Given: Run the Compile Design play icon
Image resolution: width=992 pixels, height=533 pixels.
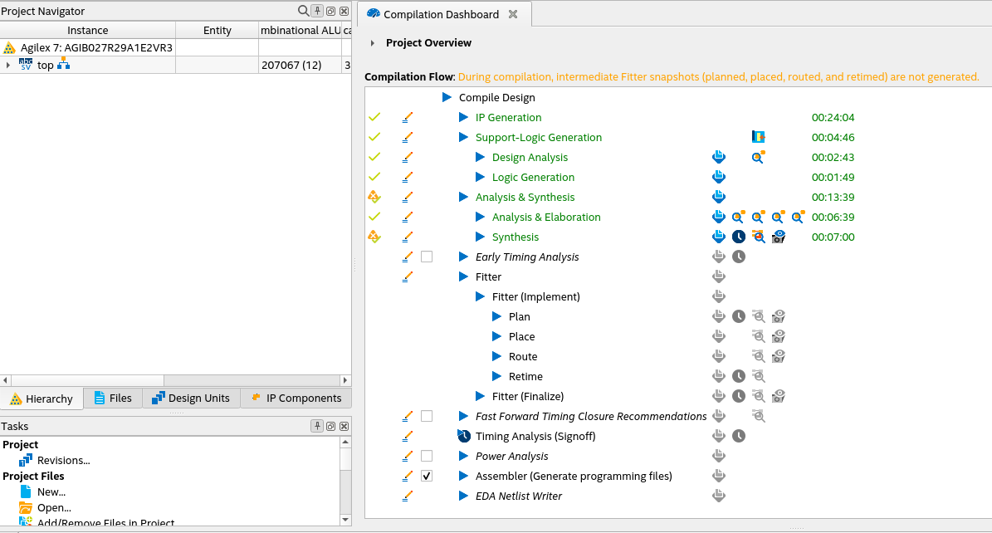Looking at the screenshot, I should click(x=447, y=98).
